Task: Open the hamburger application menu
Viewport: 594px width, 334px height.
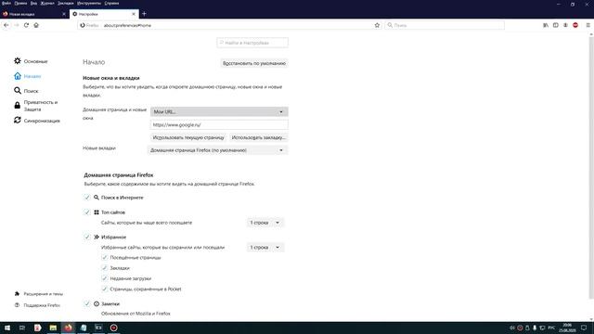Action: click(588, 25)
